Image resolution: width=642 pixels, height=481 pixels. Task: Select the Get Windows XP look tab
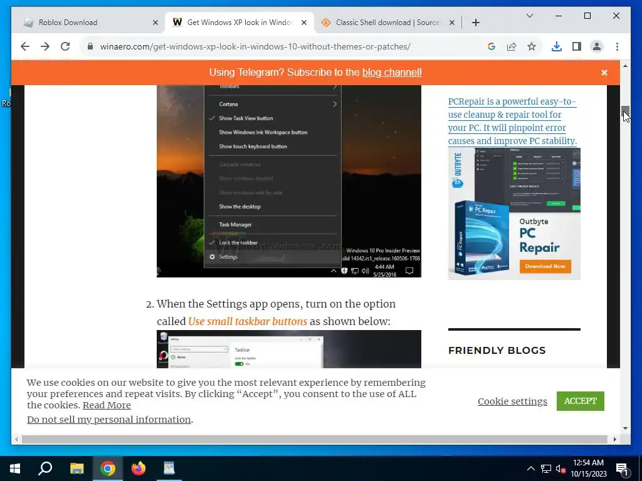tap(239, 23)
